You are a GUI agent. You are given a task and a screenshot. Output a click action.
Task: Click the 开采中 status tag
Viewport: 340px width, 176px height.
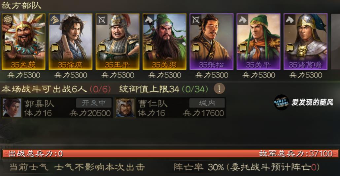94,103
